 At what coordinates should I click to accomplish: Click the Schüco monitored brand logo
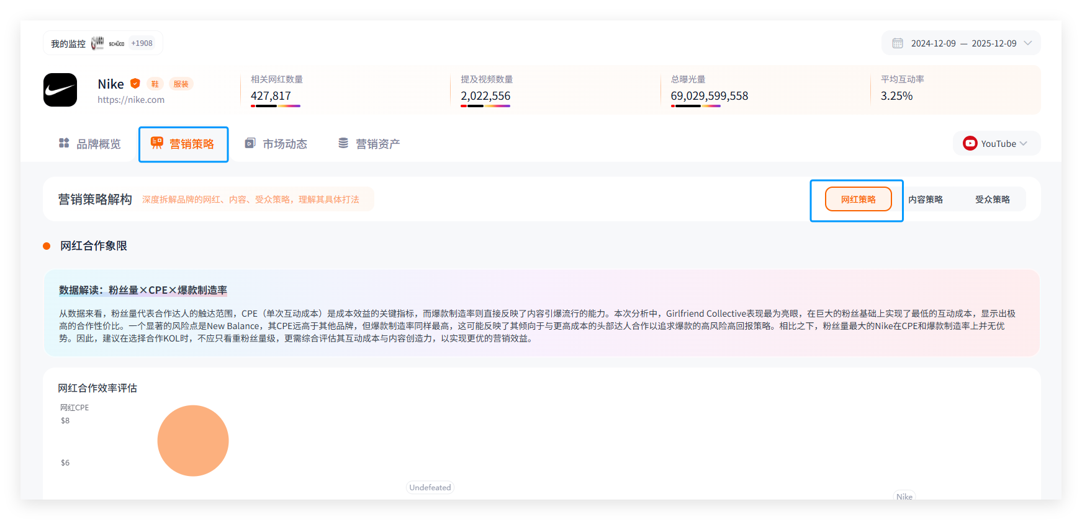[x=117, y=43]
